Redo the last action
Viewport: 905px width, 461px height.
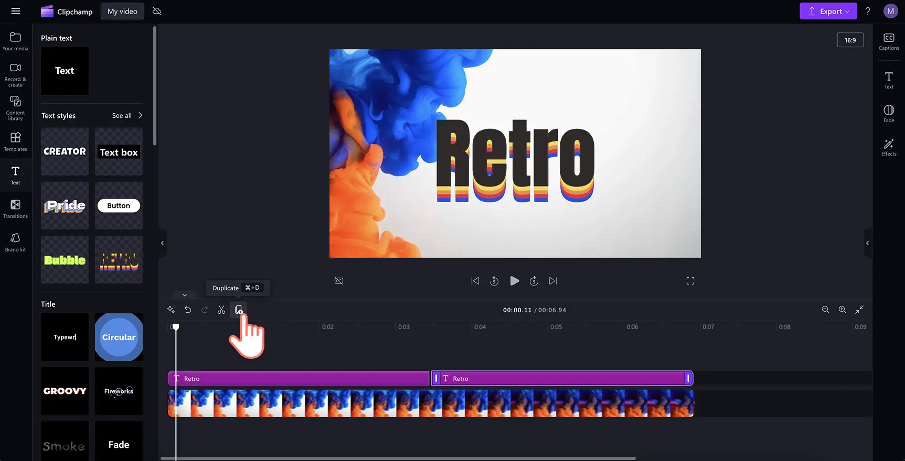click(x=205, y=310)
